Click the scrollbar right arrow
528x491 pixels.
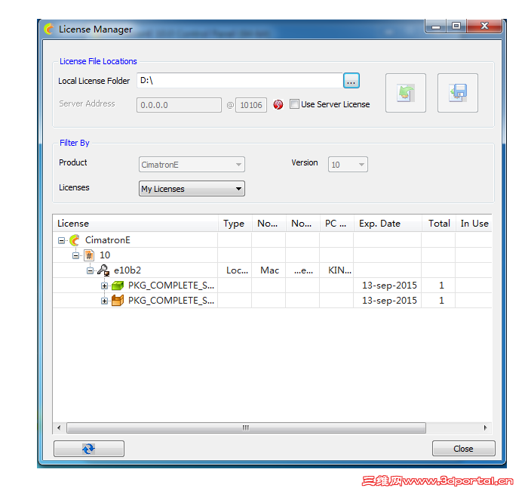click(485, 428)
